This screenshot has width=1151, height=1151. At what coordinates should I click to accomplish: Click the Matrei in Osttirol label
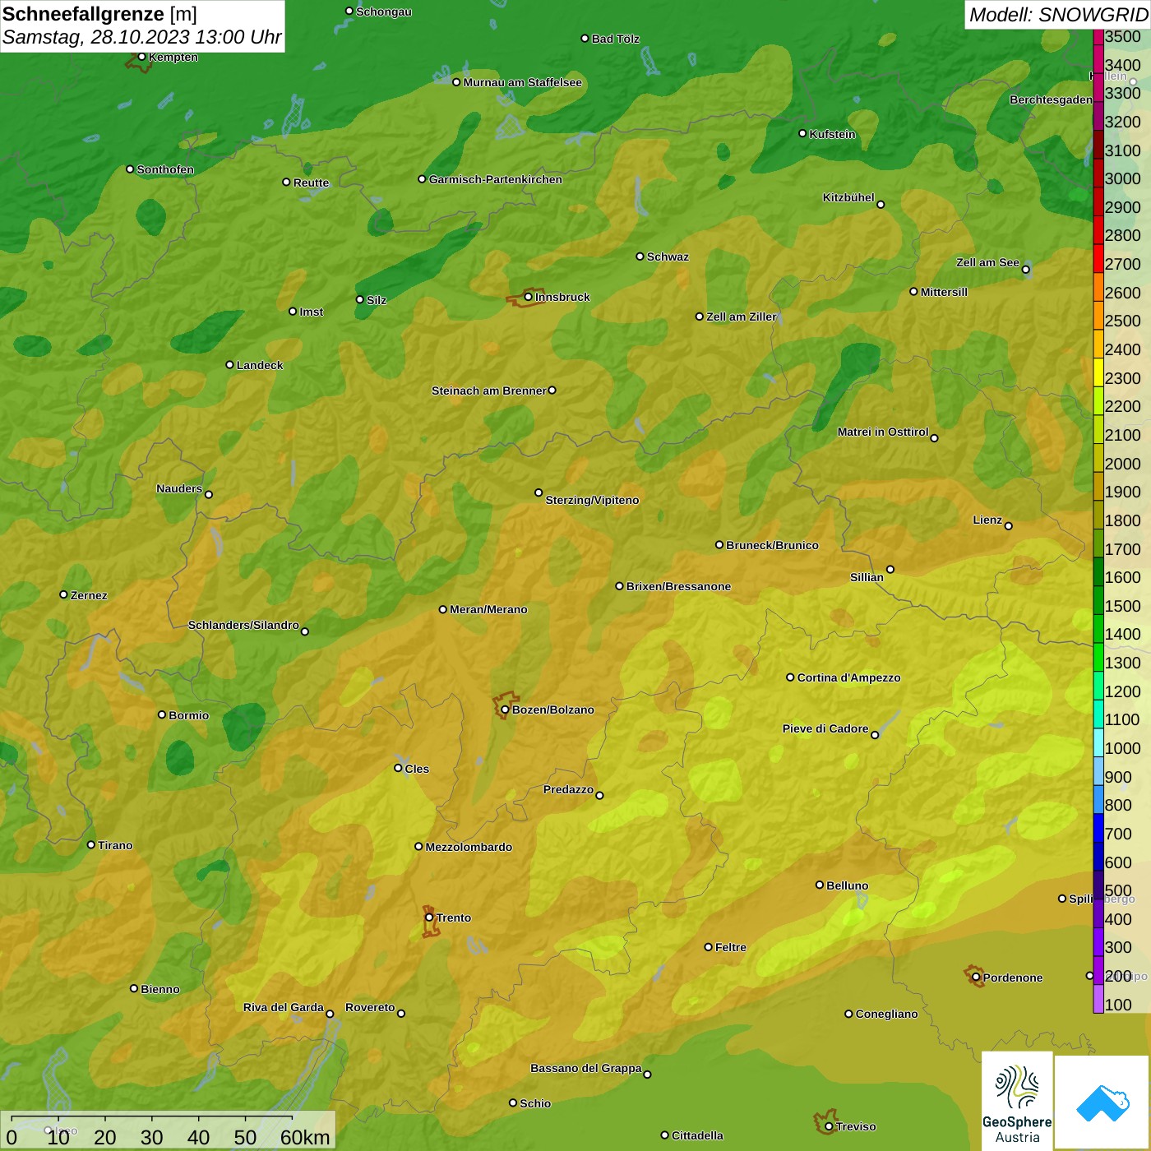point(882,432)
